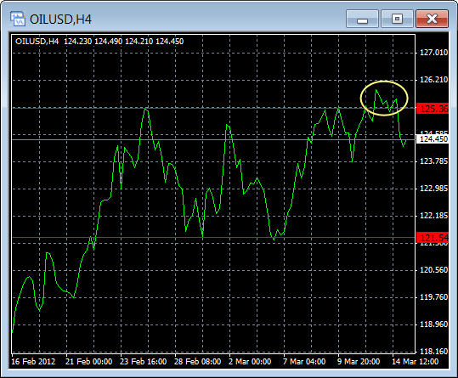Viewport: 458px width, 378px height.
Task: Click price scale value 118.960
Action: 433,324
